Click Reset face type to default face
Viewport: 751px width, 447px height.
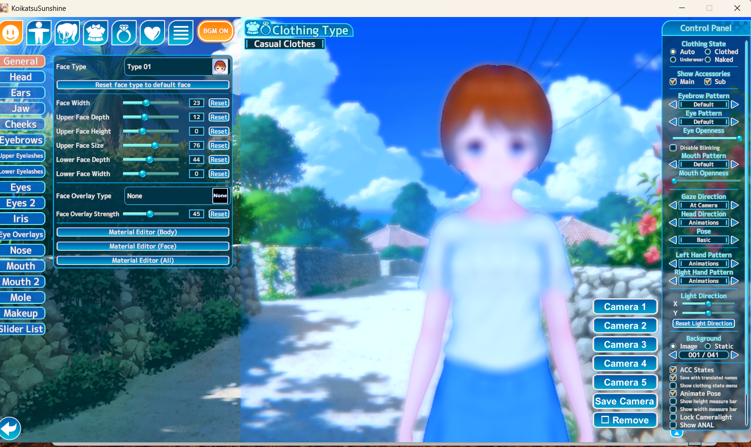[x=143, y=85]
